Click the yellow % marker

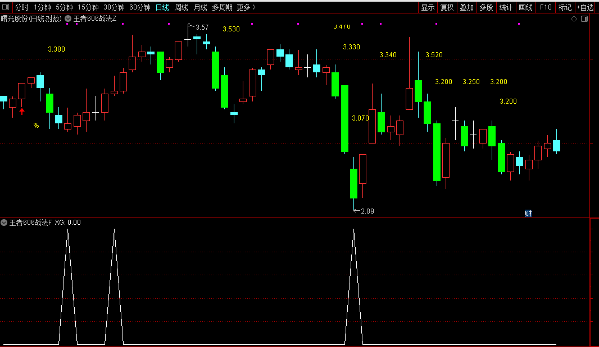pos(36,126)
